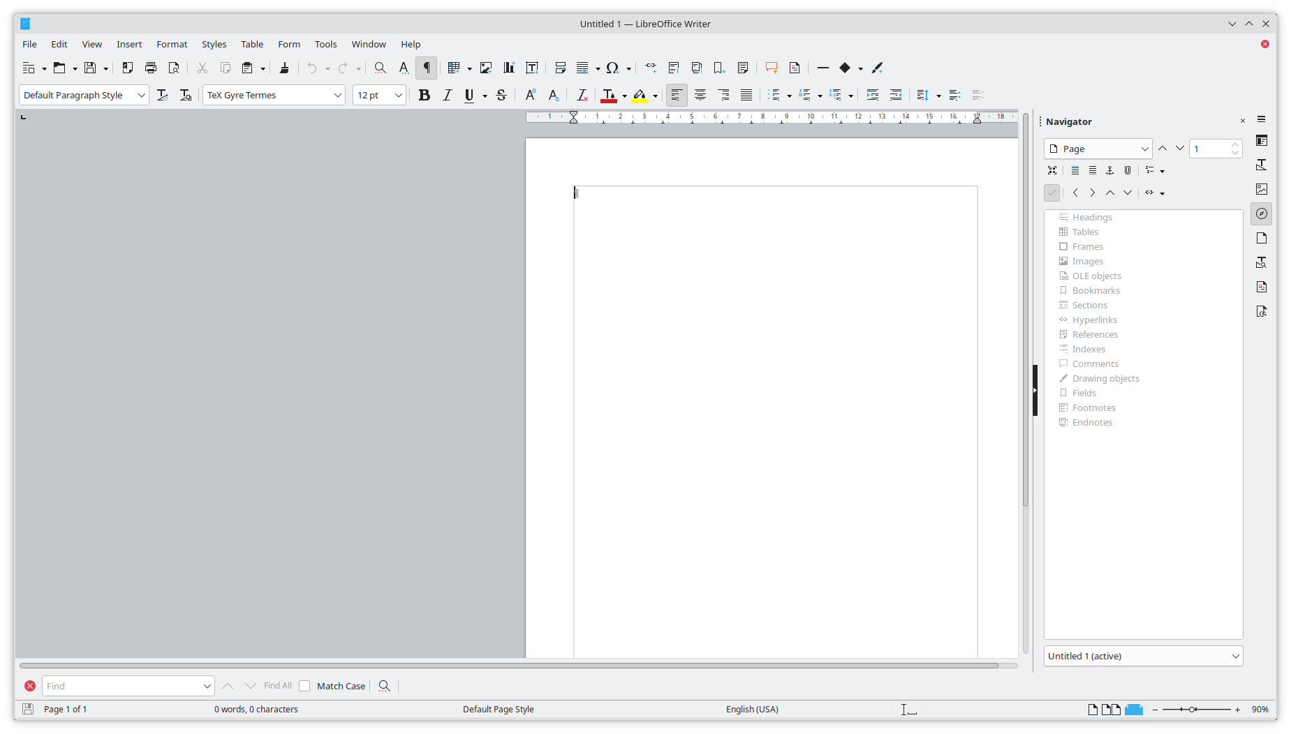Image resolution: width=1291 pixels, height=734 pixels.
Task: Open sidebar Styles deck icon
Action: pyautogui.click(x=1262, y=165)
